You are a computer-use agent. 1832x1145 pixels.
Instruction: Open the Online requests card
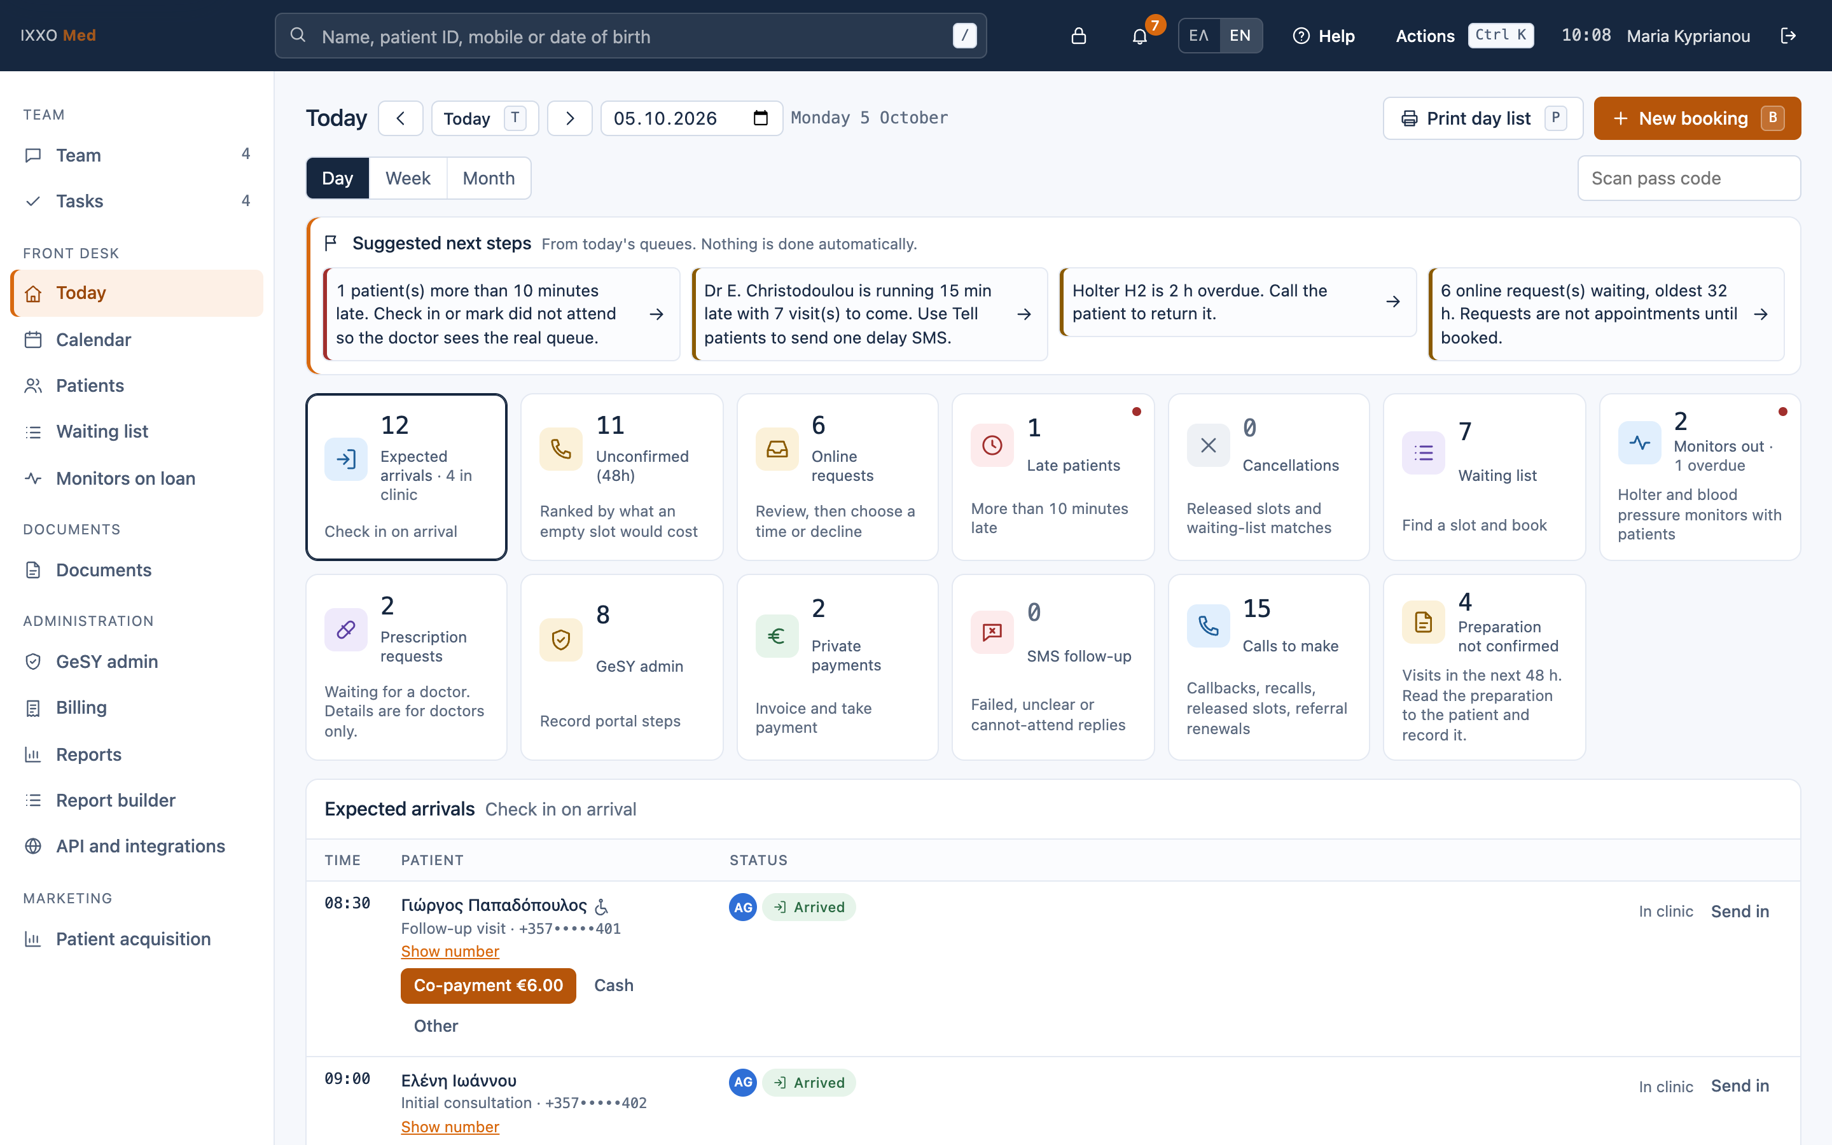click(x=837, y=477)
